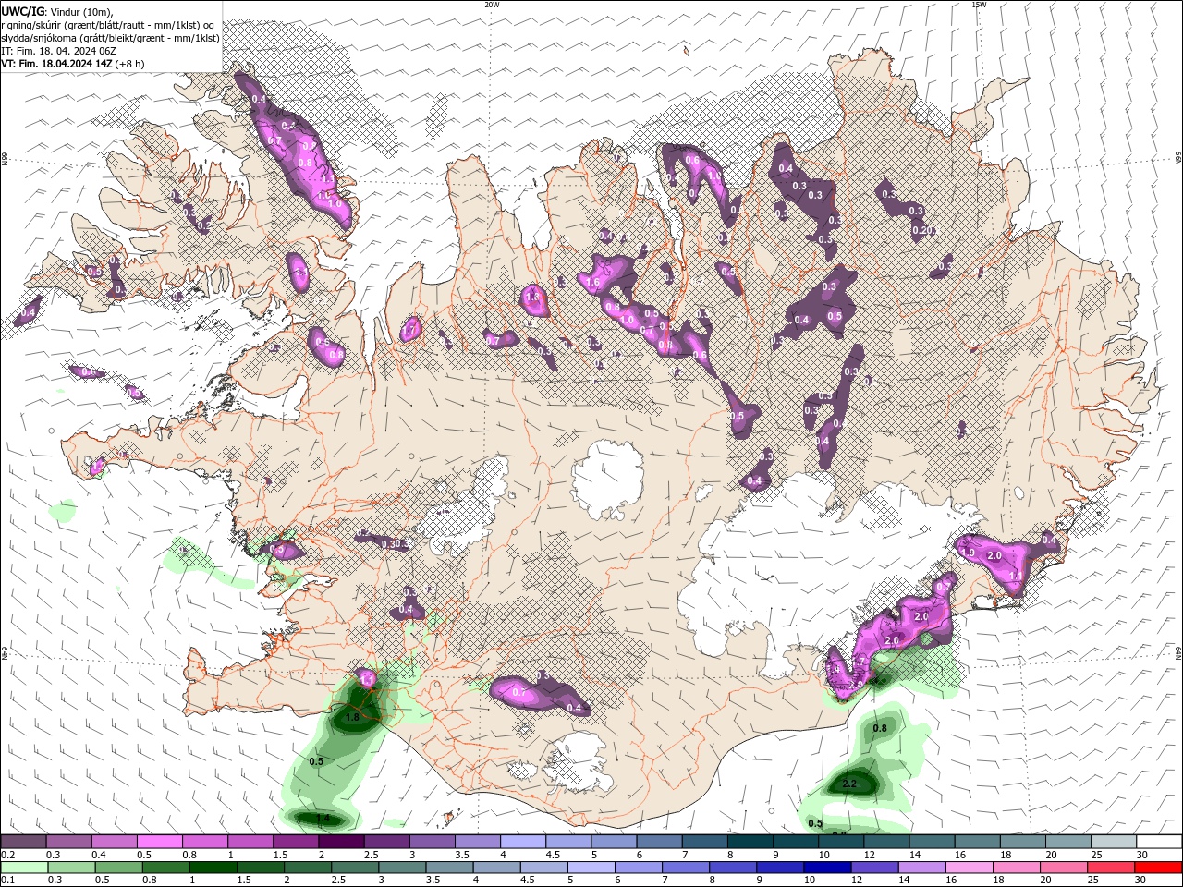Select the 1.8 rain value in the green cell
Image resolution: width=1183 pixels, height=887 pixels.
(x=352, y=716)
